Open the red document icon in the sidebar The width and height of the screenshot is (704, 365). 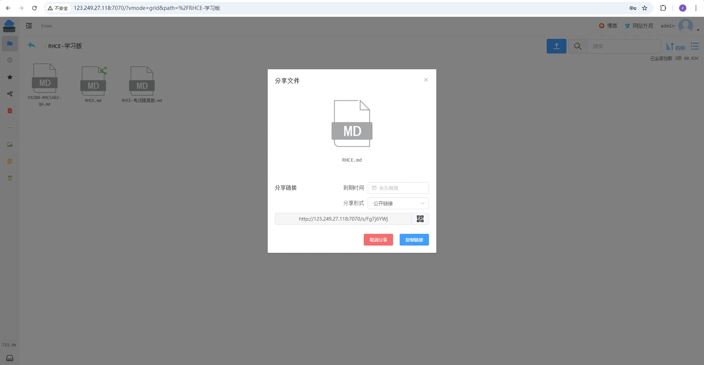(10, 111)
